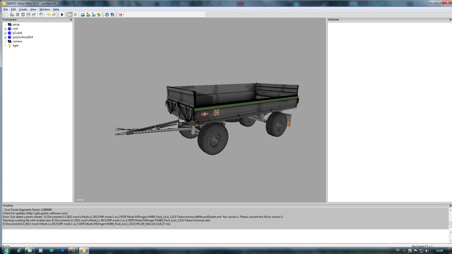Click the HW_80_Mist.i3d loaded log line
The height and width of the screenshot is (254, 452).
click(86, 224)
